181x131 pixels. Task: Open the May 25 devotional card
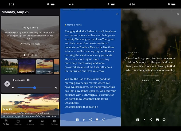(30, 106)
